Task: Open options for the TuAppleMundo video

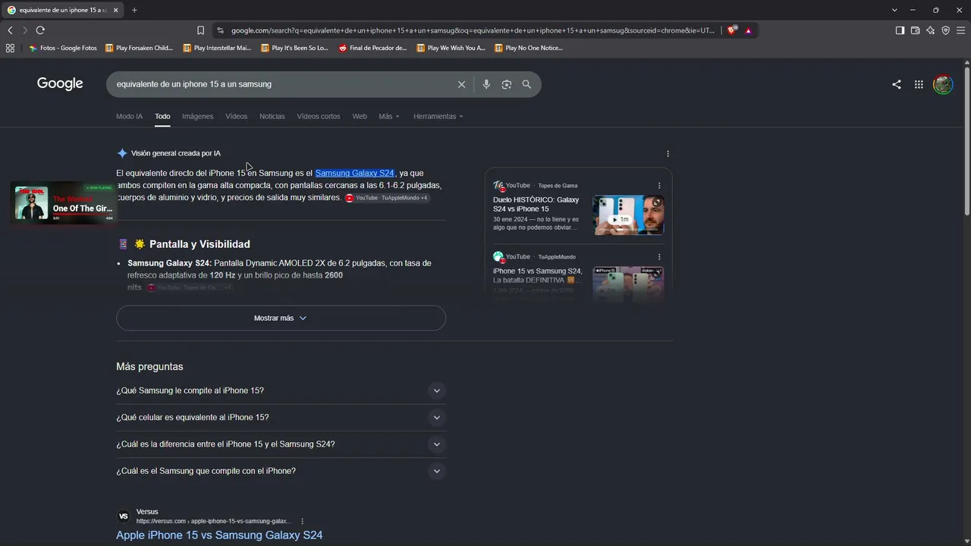Action: point(659,257)
